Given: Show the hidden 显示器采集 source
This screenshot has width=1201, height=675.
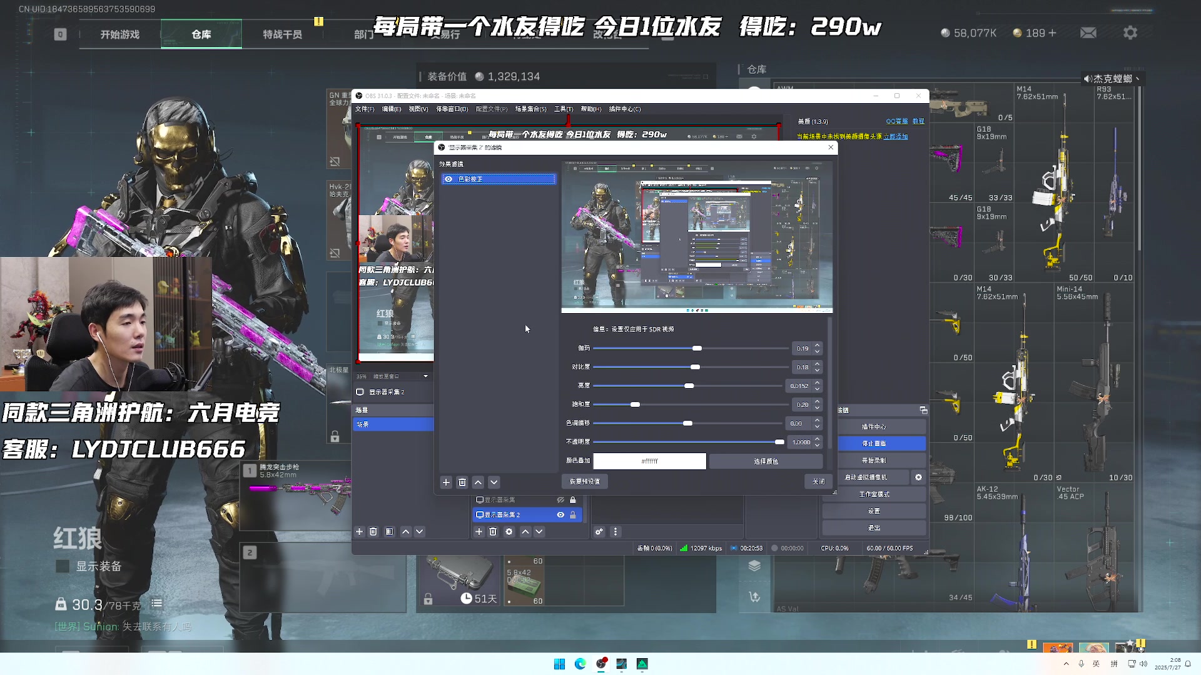Looking at the screenshot, I should click(560, 500).
